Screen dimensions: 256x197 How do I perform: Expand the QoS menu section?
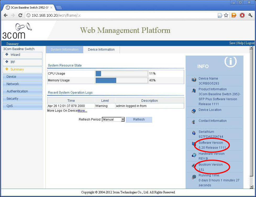[23, 106]
